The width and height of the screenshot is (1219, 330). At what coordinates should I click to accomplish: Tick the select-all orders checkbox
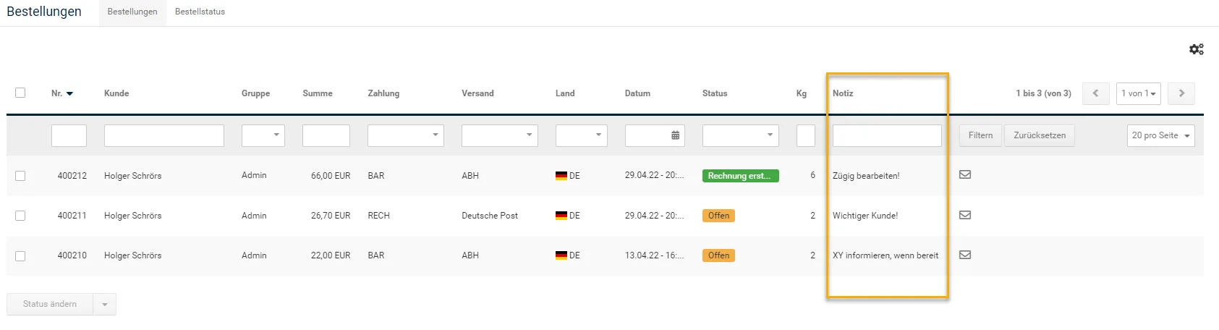20,93
